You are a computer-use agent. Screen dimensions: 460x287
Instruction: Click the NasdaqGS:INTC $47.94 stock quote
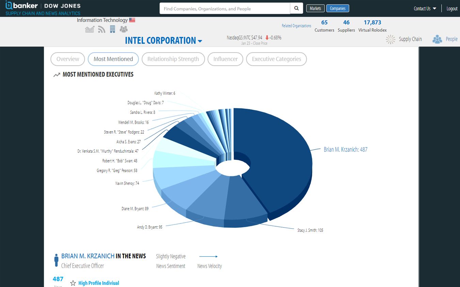[x=244, y=38]
